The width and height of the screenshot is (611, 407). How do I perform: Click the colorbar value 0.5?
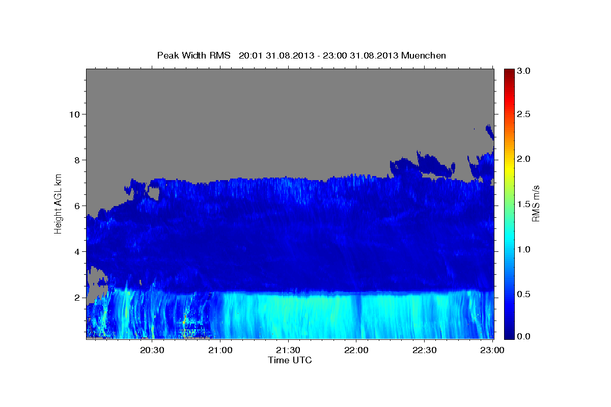(x=524, y=294)
